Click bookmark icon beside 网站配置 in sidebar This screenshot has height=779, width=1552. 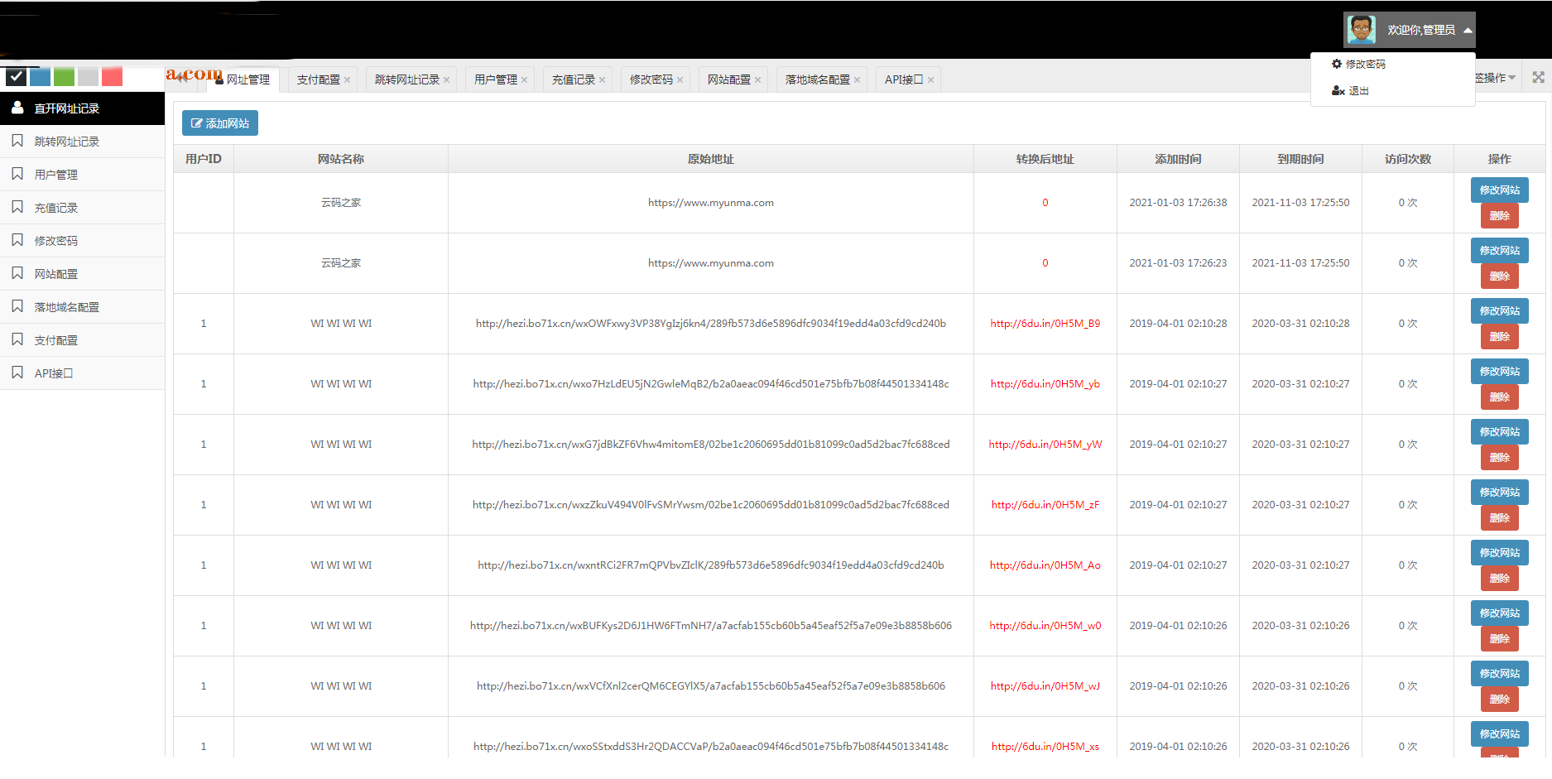[x=17, y=273]
